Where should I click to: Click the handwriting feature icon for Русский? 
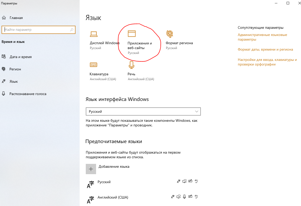tap(190, 181)
